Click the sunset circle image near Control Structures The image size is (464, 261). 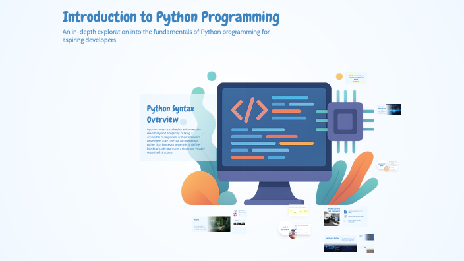[x=293, y=234]
